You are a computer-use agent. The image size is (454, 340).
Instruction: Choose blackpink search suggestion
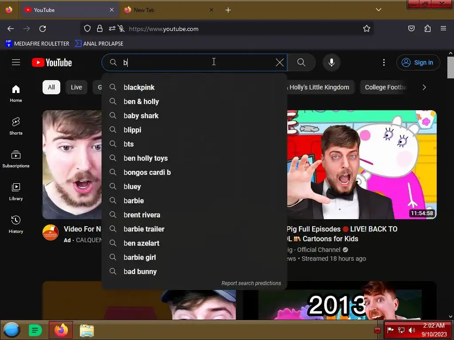point(194,87)
